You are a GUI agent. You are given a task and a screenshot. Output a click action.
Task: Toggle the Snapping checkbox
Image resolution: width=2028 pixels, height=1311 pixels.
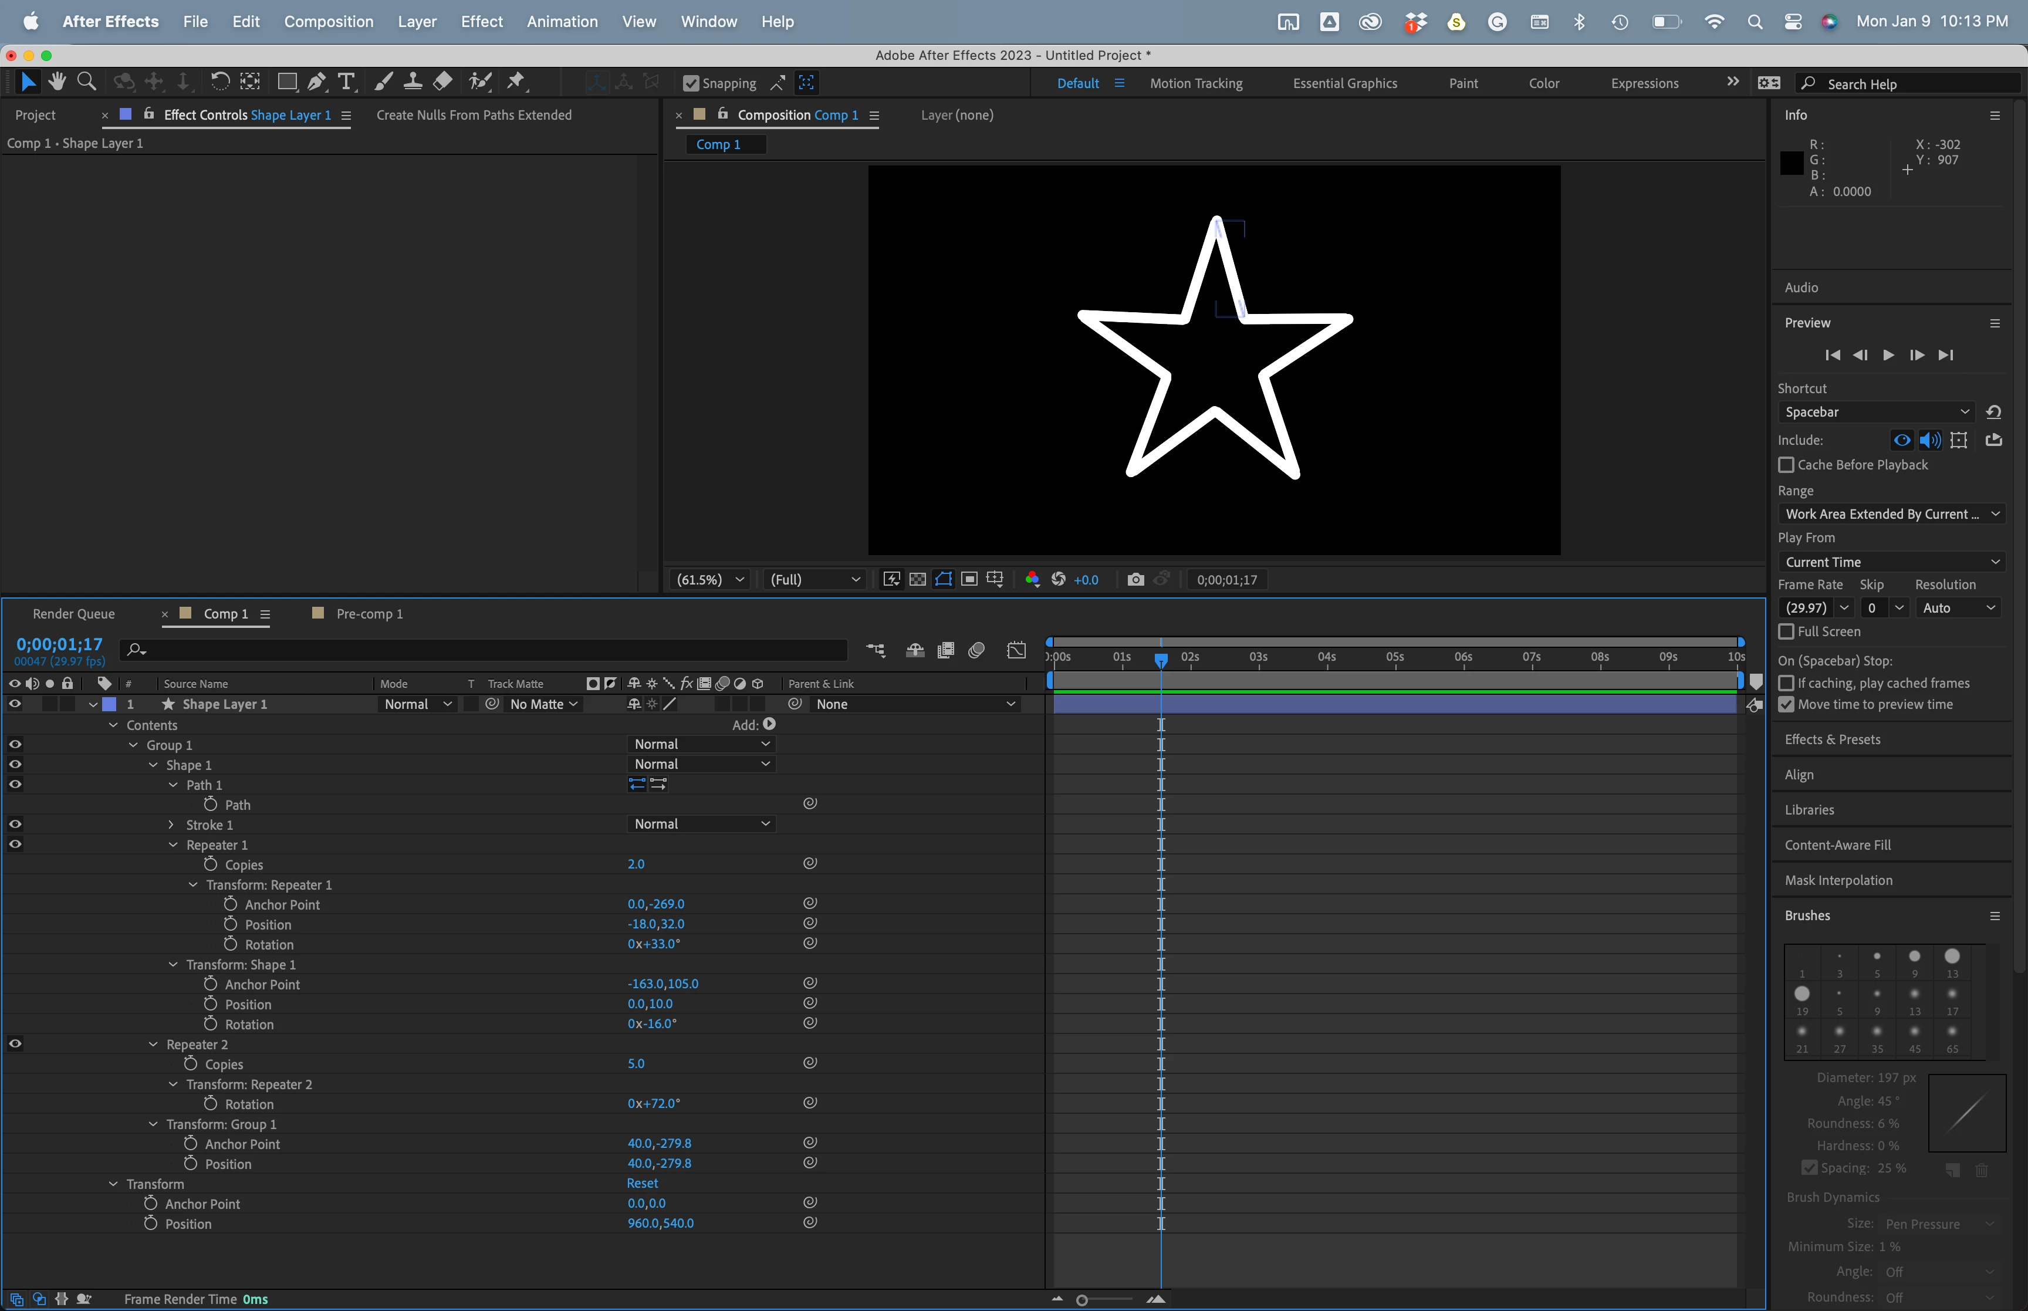click(691, 83)
